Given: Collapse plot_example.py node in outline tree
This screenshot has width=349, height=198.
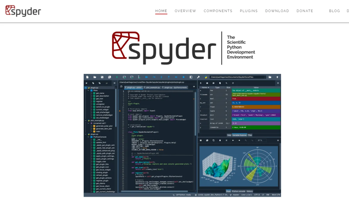Looking at the screenshot, I should pyautogui.click(x=86, y=120).
